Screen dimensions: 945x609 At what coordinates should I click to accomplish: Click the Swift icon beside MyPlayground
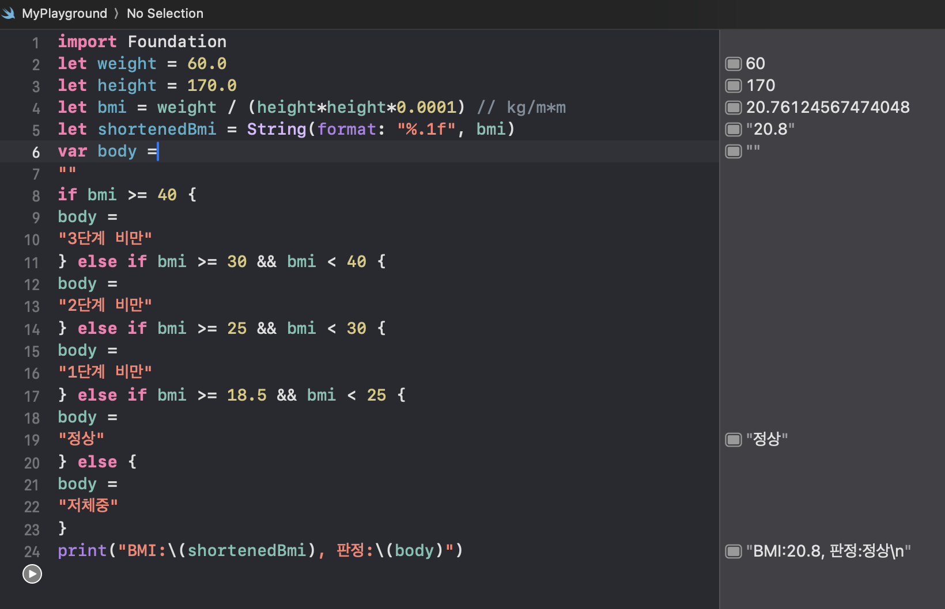(x=9, y=13)
